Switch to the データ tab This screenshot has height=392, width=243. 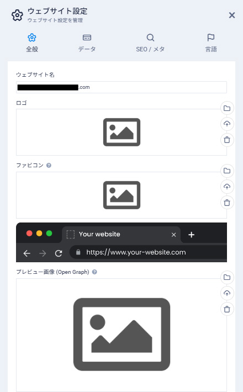click(87, 43)
